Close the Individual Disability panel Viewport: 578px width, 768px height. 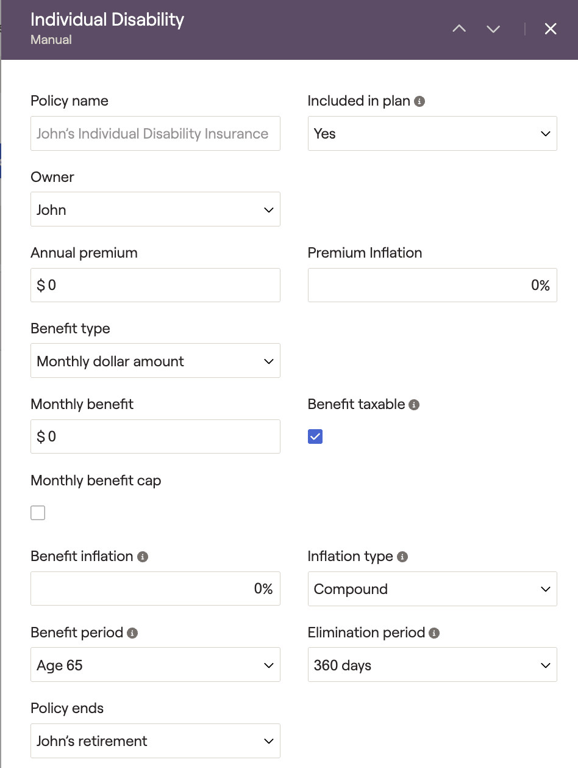pyautogui.click(x=551, y=29)
